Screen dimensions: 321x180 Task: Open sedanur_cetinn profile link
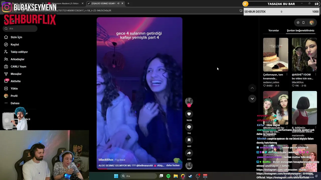coord(271,82)
